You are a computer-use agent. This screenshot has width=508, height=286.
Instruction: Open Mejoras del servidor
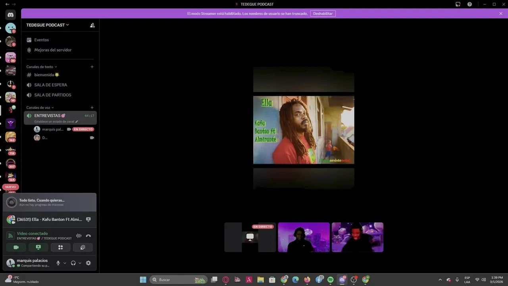53,50
